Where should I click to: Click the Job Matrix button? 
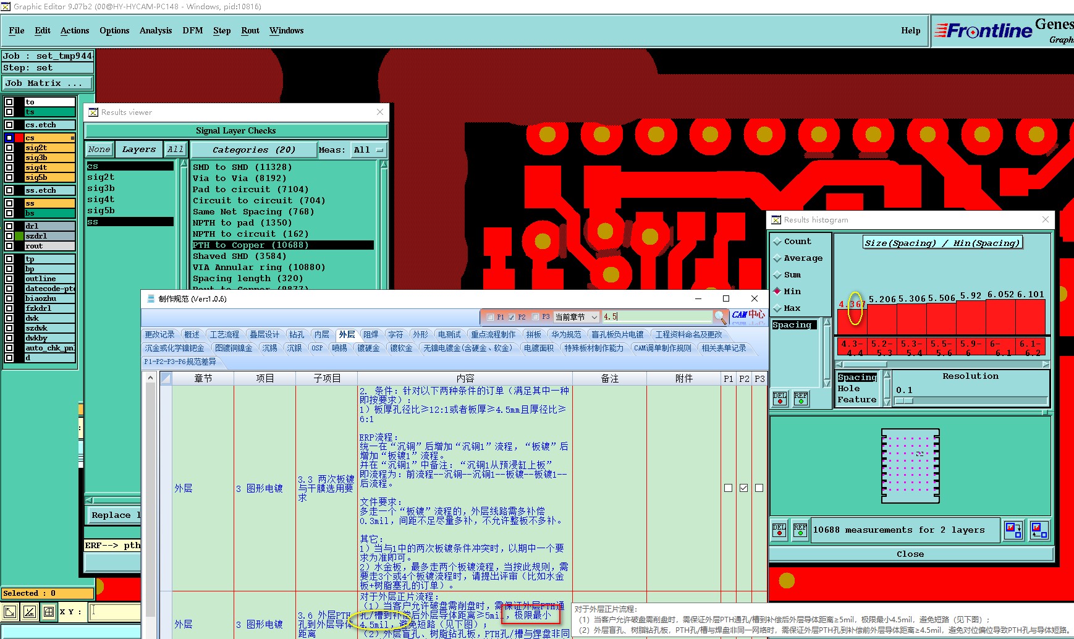(48, 83)
